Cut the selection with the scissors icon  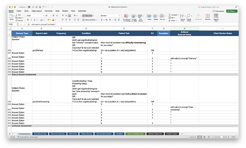pos(16,15)
